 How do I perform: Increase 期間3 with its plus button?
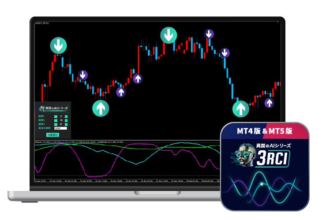[x=66, y=124]
